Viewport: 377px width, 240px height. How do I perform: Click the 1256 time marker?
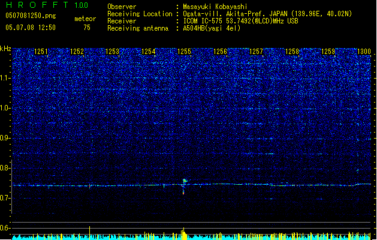coord(220,52)
